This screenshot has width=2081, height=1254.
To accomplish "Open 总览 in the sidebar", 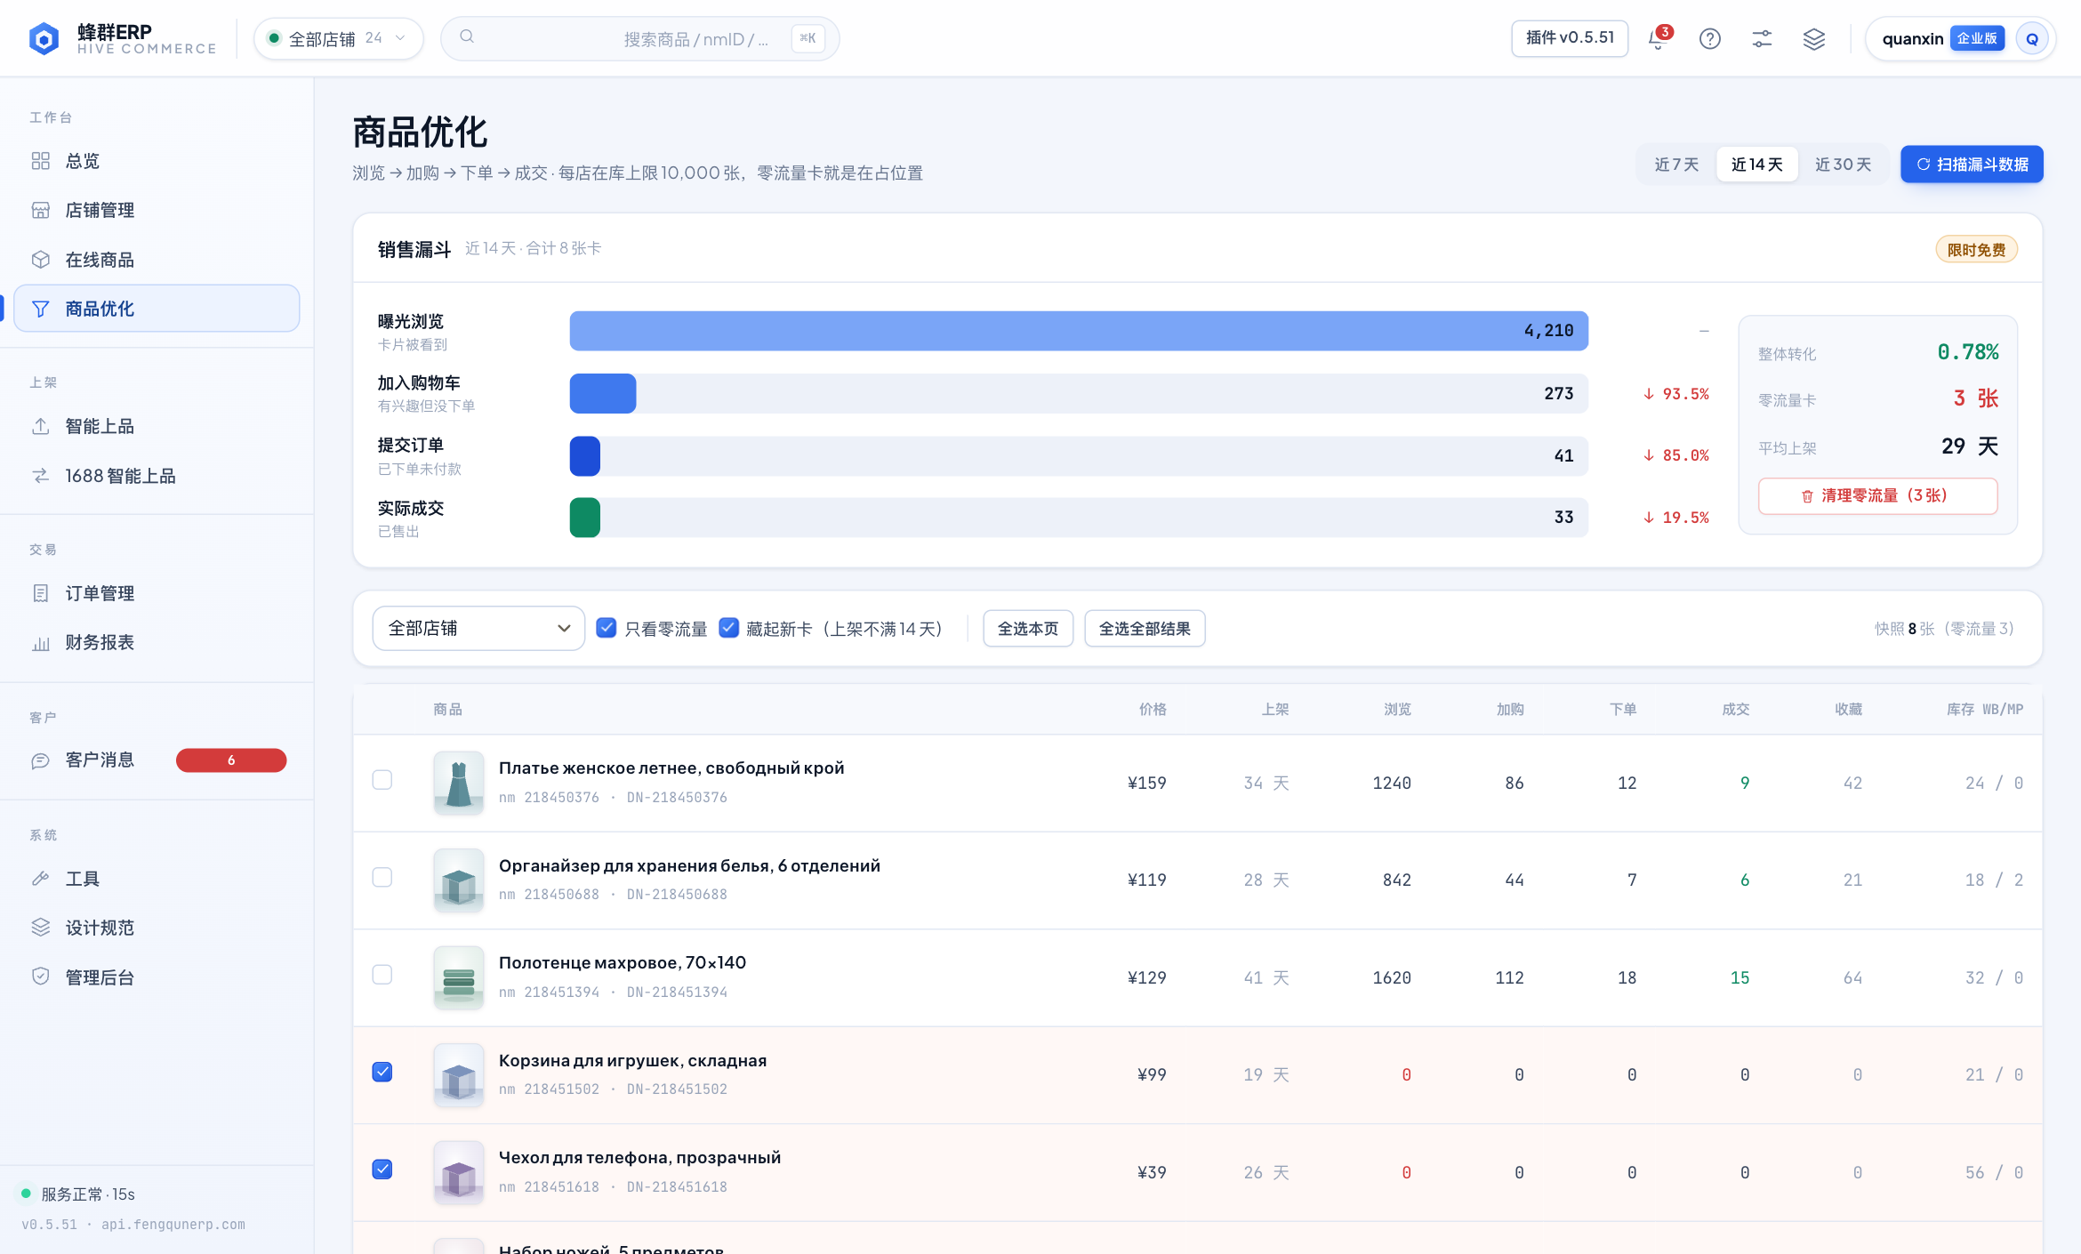I will pyautogui.click(x=157, y=161).
